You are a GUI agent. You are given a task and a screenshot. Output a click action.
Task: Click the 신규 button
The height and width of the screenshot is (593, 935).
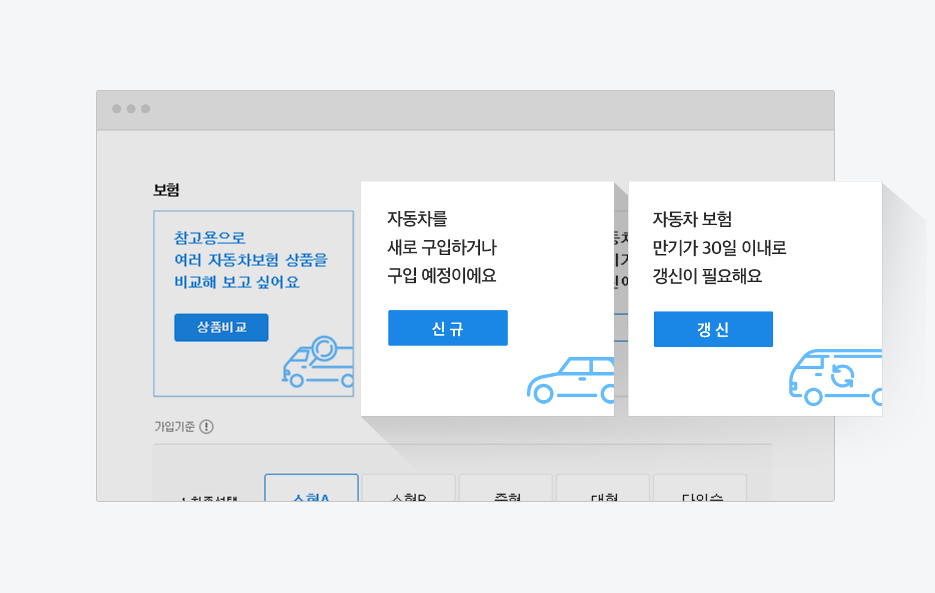[x=448, y=328]
